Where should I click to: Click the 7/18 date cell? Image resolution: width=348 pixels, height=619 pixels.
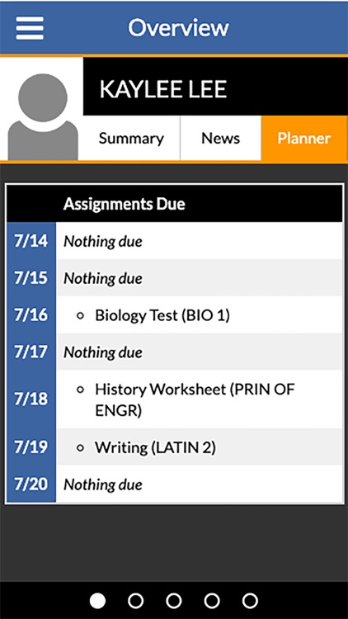tap(31, 399)
